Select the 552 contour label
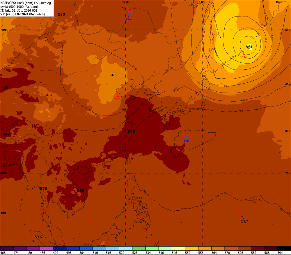Screen dimensions: 291x255 266,40
